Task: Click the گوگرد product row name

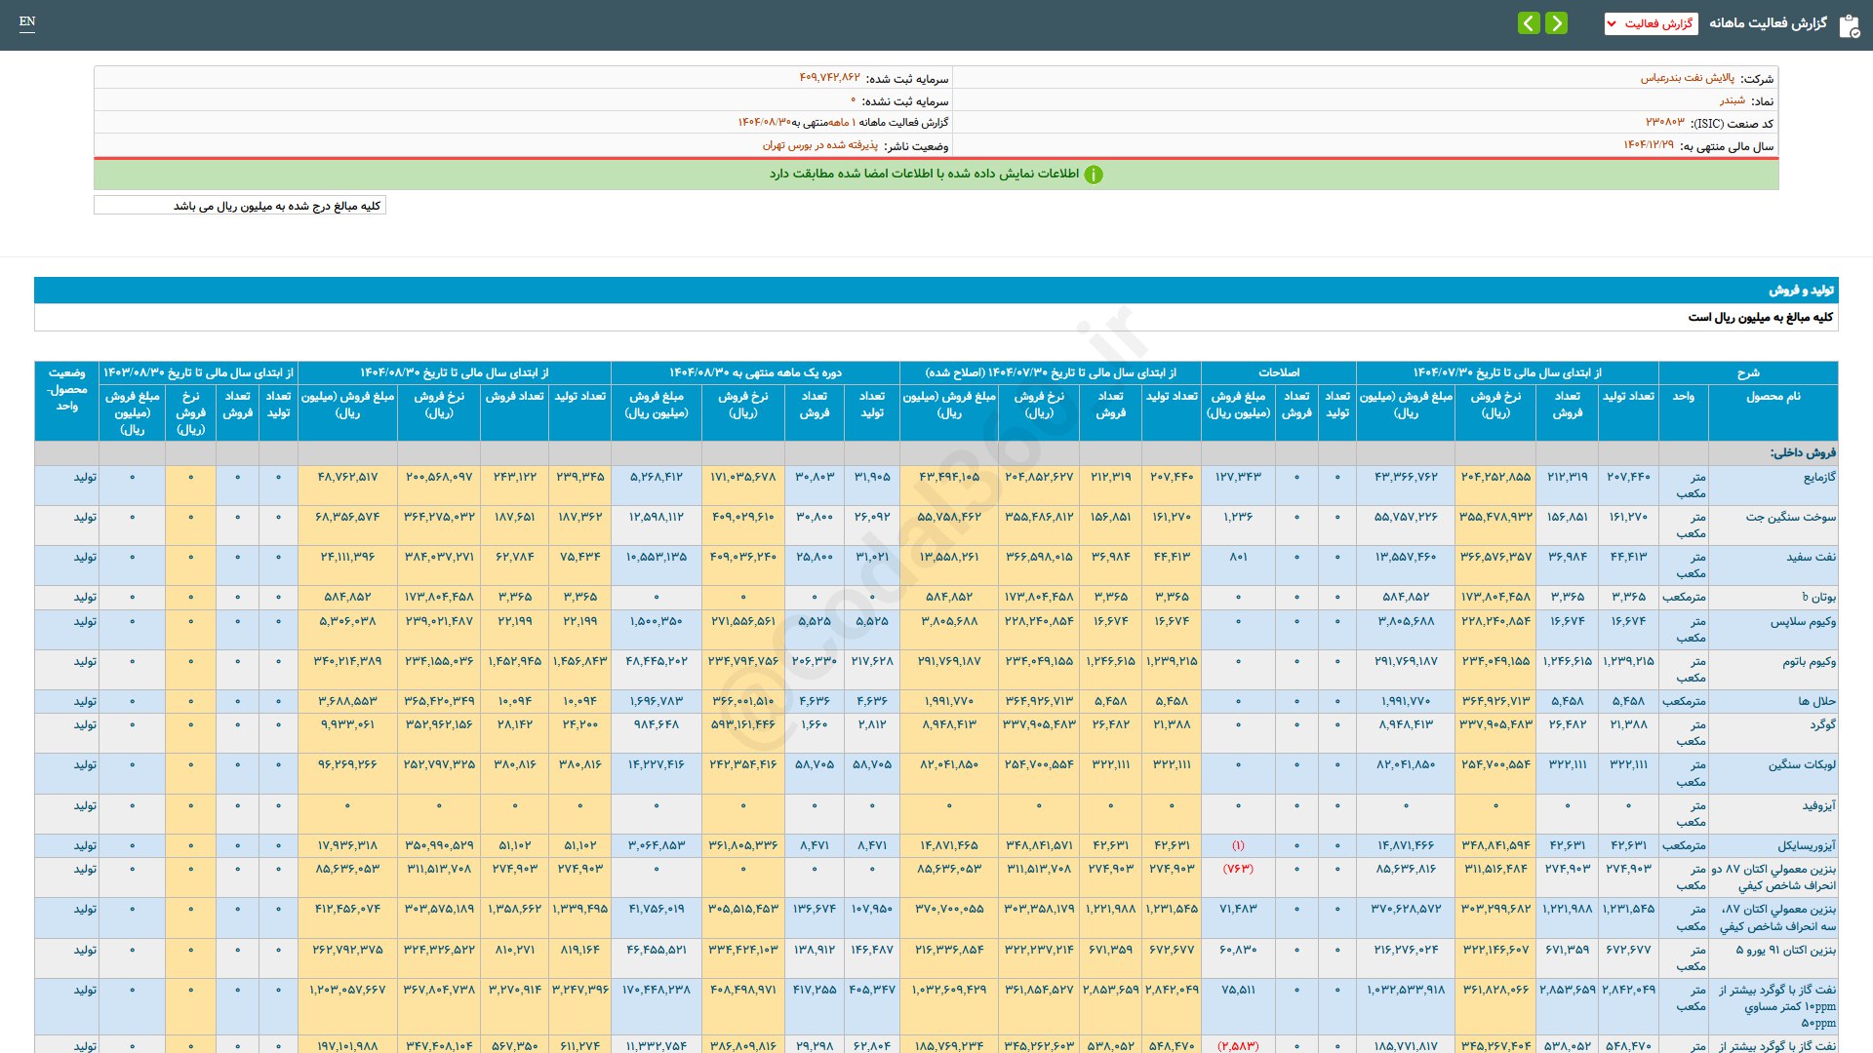Action: tap(1822, 725)
